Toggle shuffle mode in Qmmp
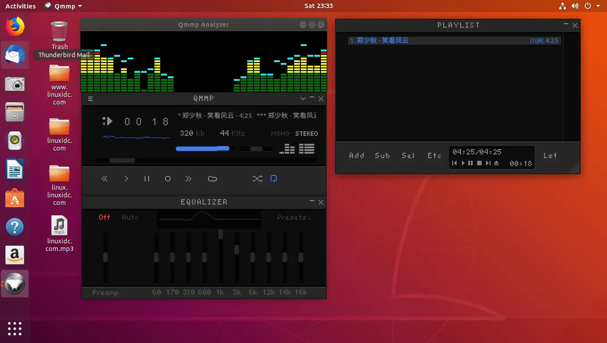Viewport: 607px width, 343px height. click(257, 179)
